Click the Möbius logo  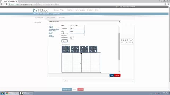(40, 11)
